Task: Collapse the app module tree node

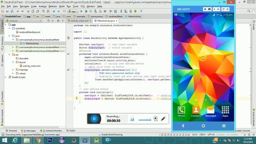Action: 6,25
